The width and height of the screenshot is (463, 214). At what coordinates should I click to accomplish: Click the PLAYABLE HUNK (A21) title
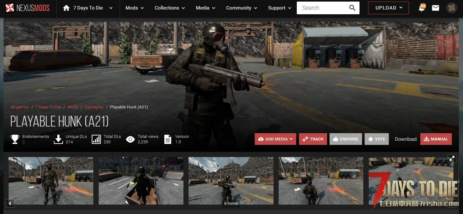coord(60,121)
